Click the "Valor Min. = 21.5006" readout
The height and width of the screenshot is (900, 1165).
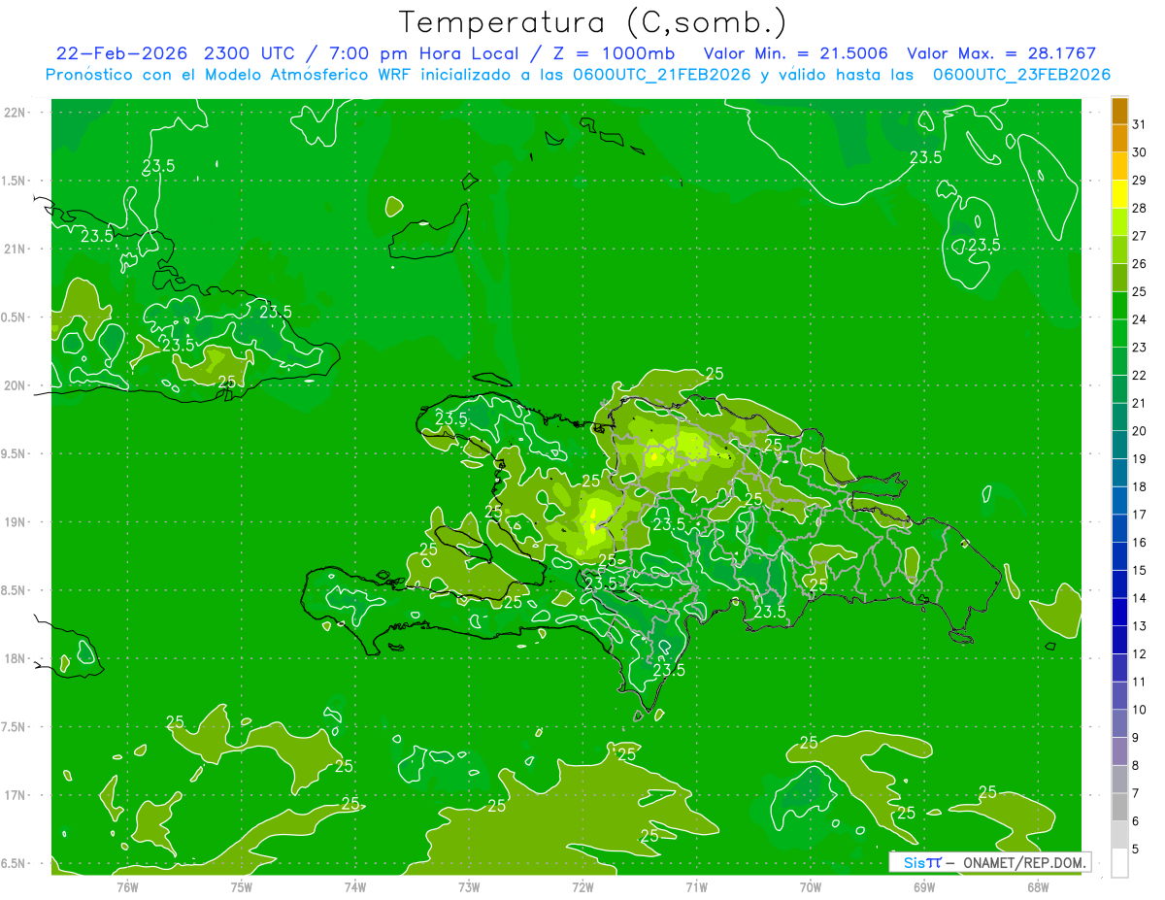[795, 53]
